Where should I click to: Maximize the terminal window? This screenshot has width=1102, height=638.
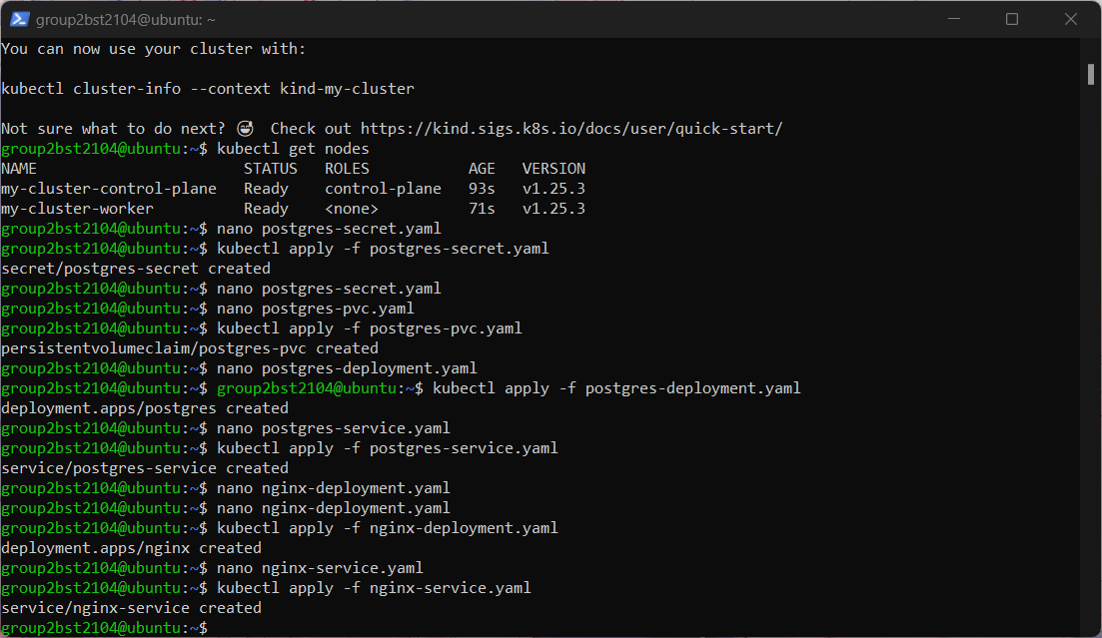tap(1012, 19)
